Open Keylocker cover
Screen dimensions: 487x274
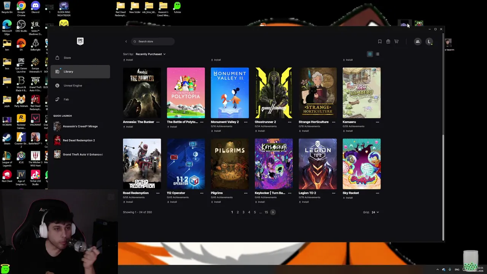274,164
